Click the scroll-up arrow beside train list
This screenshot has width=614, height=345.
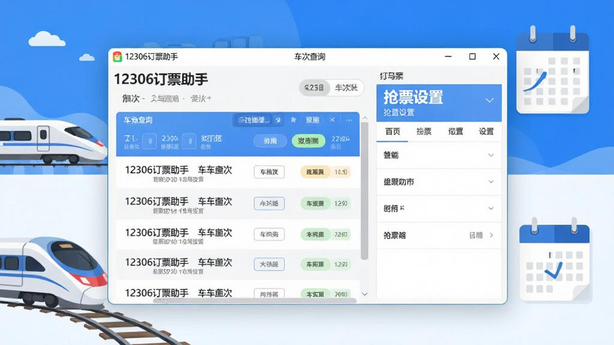(365, 118)
